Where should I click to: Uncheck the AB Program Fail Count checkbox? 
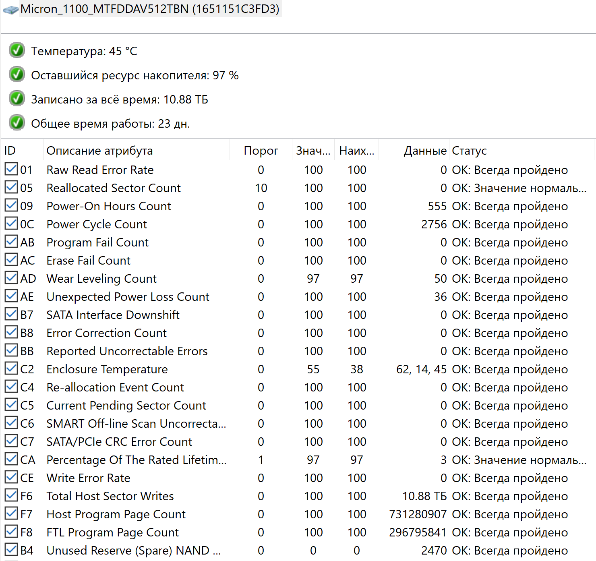click(11, 242)
